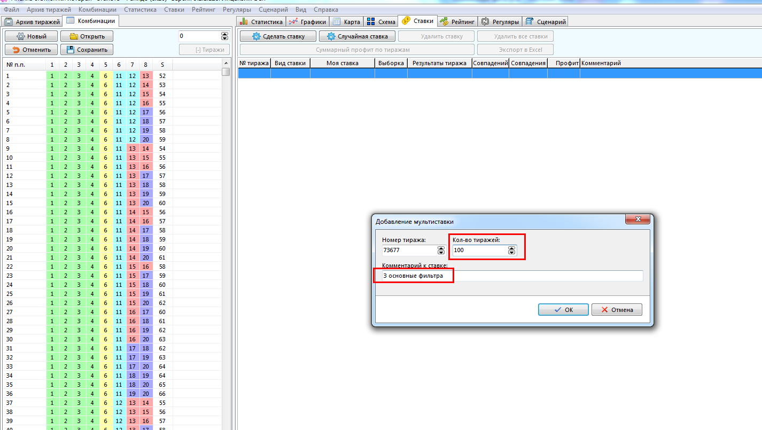Open the Схема tab with grid icon
Screen dimensions: 762x430
coord(381,22)
